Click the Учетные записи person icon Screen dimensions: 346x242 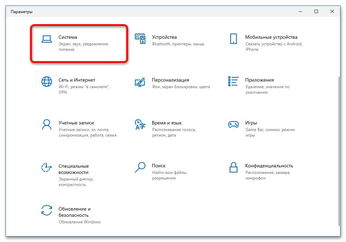47,125
